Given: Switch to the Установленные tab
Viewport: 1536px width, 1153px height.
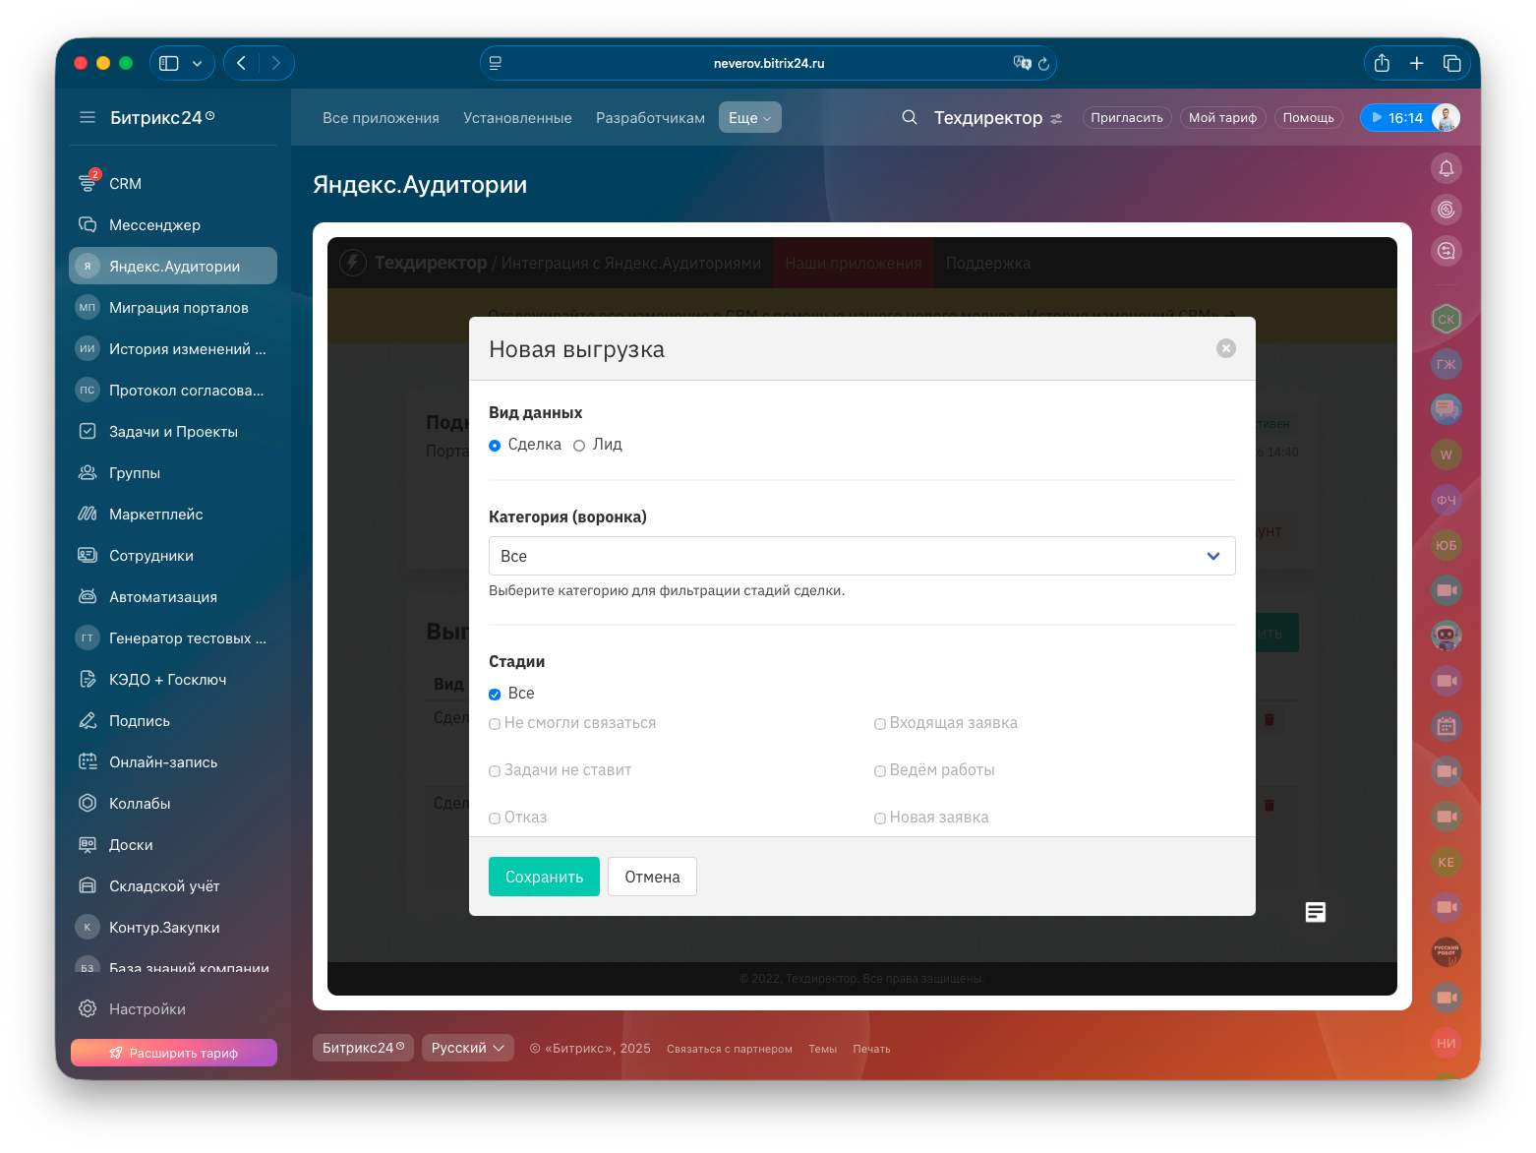Looking at the screenshot, I should (x=517, y=118).
